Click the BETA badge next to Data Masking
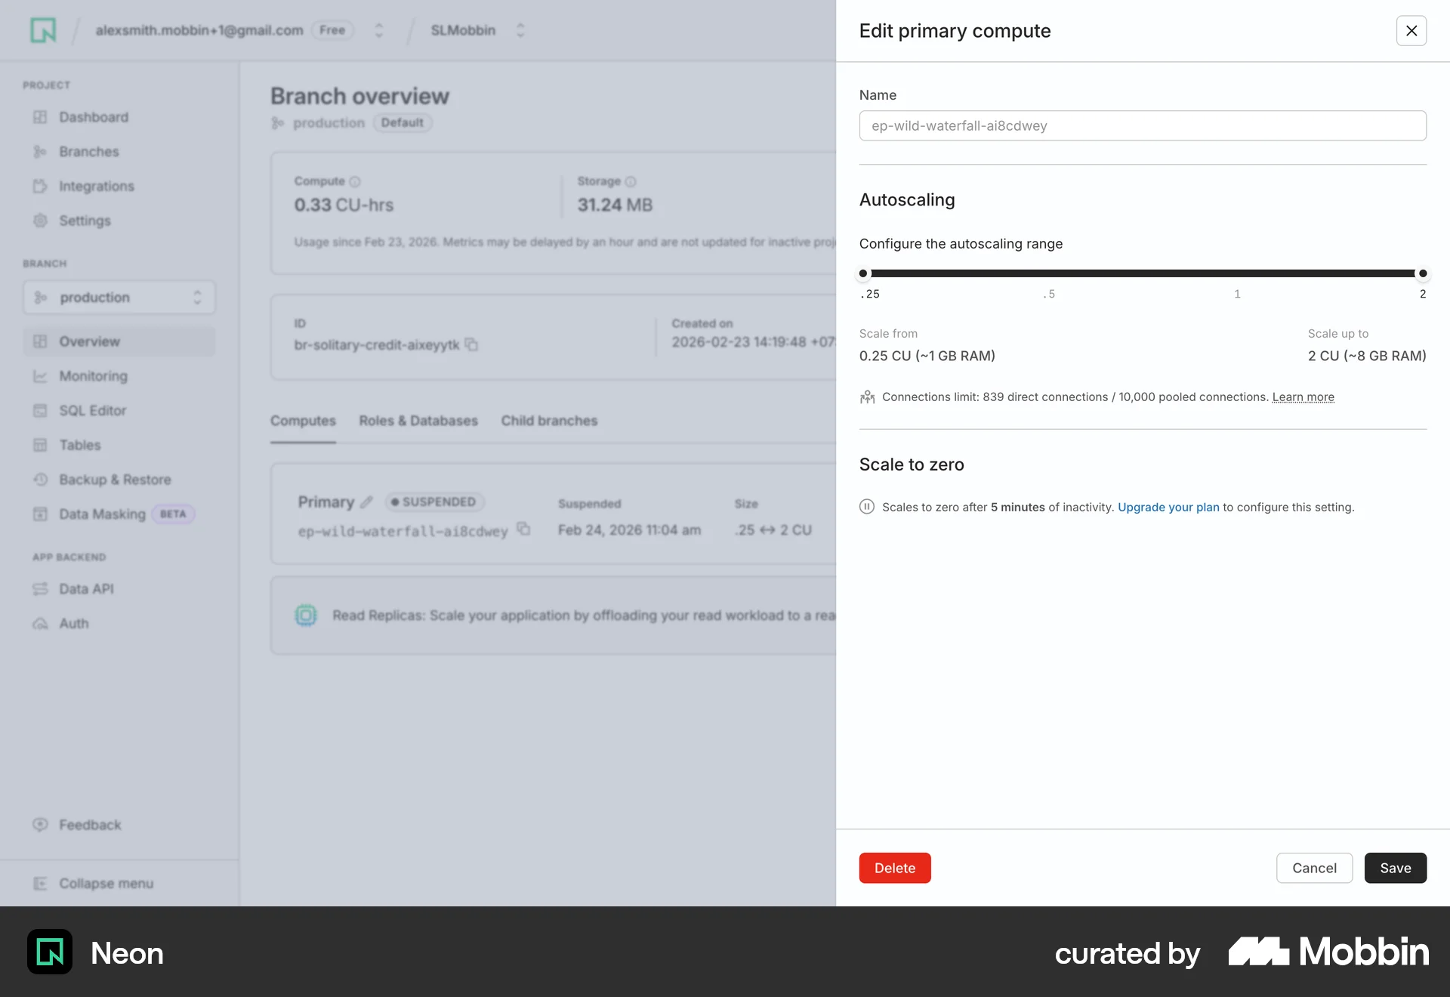 [x=173, y=514]
